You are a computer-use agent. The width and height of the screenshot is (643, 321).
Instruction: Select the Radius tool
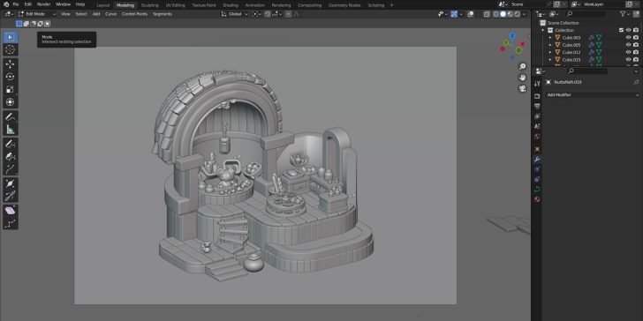(11, 183)
